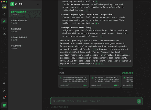Select conversation 怎么界定是不是快乐?
This screenshot has width=151, height=110.
[25, 22]
